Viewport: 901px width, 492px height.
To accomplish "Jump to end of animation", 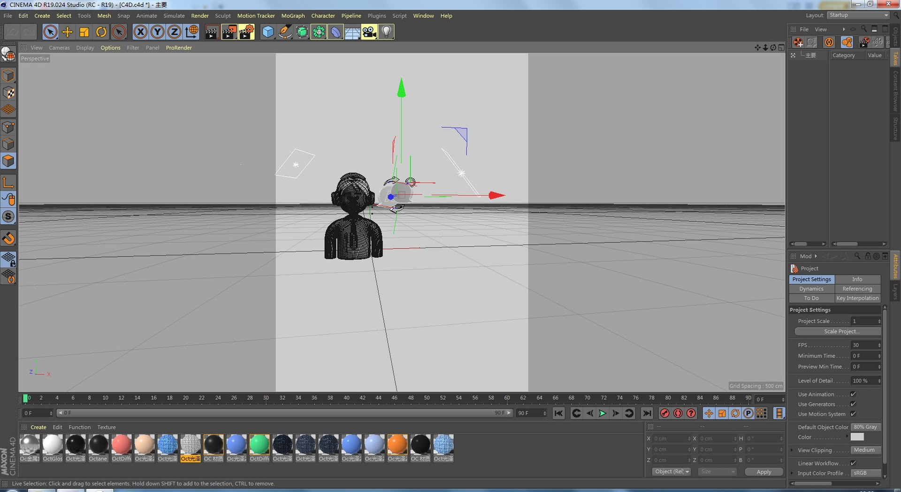I will tap(647, 413).
